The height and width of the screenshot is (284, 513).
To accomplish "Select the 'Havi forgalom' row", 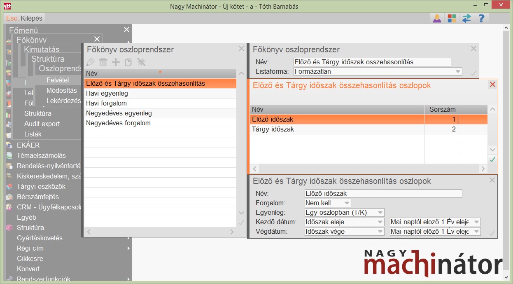I will pyautogui.click(x=161, y=103).
